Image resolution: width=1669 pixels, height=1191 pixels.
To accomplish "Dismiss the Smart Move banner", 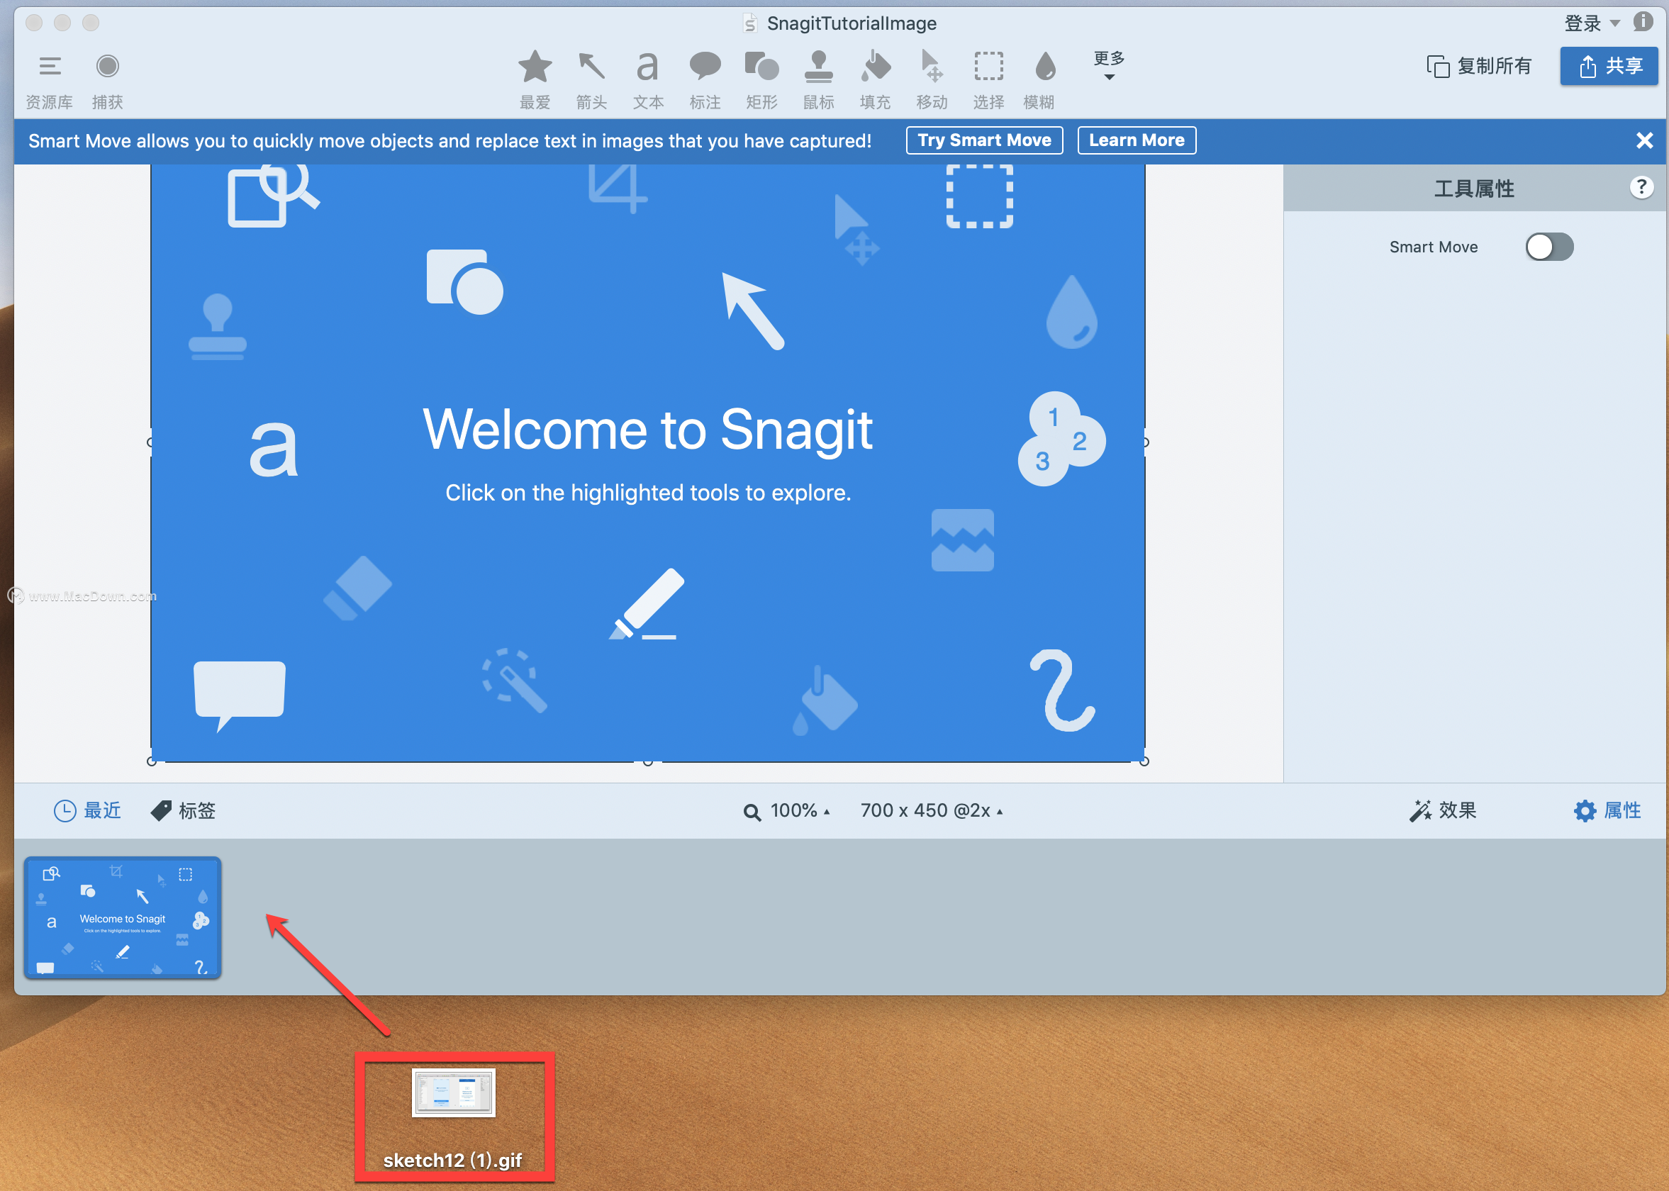I will [1644, 140].
